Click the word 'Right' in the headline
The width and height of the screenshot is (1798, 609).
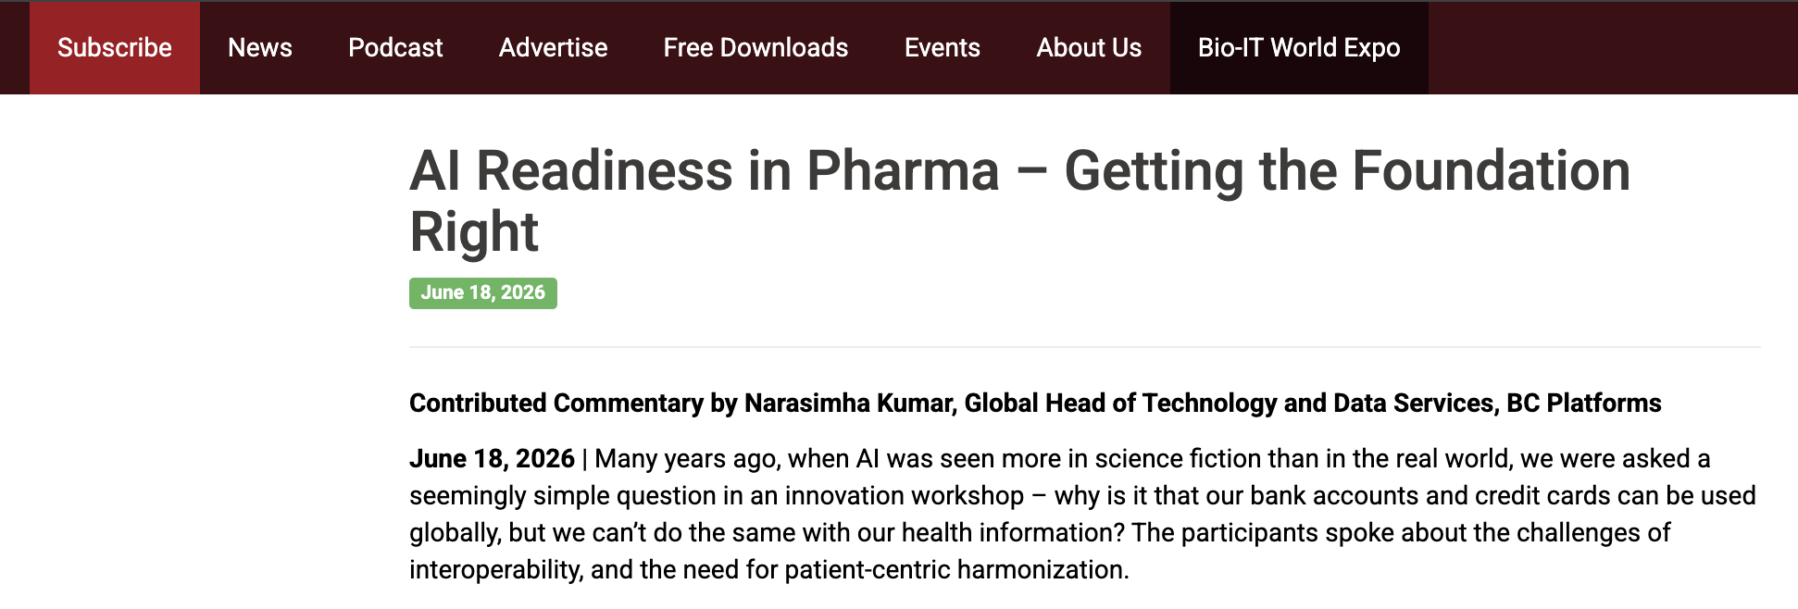[474, 231]
